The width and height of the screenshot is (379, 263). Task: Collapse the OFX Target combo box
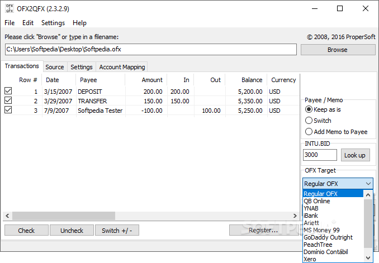coord(368,184)
